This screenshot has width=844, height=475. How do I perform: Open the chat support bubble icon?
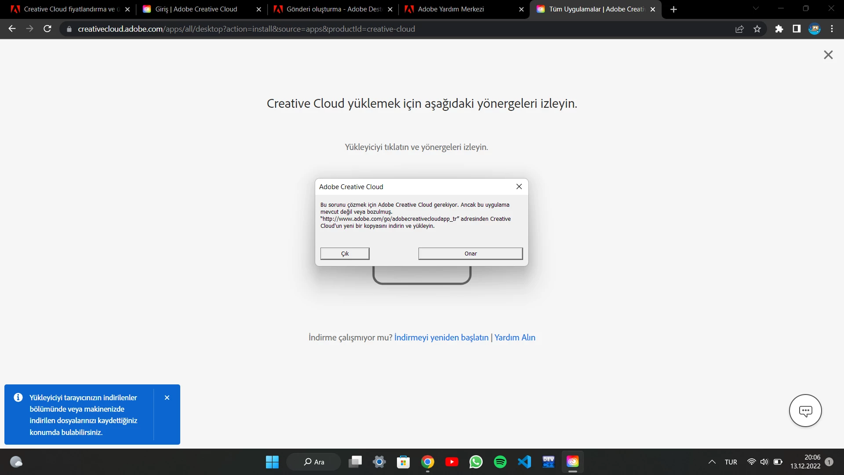[x=805, y=411]
